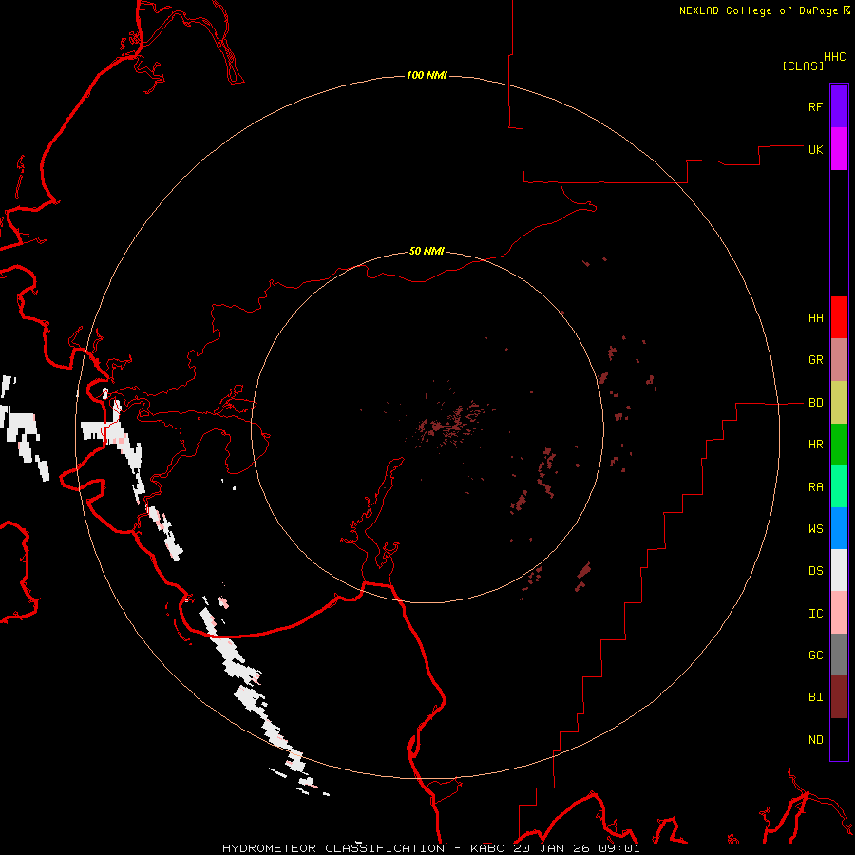Click the BI brown legend swatch
855x855 pixels.
pos(839,697)
